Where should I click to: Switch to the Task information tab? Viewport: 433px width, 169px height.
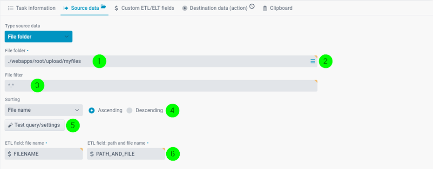[32, 8]
